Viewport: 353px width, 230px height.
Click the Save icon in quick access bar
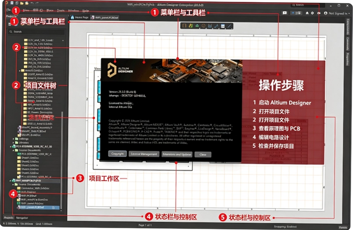coord(11,3)
